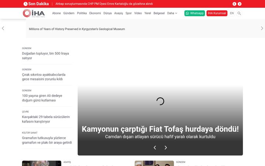Open the Ahbap soruşturması breaking news headline
The image size is (265, 166).
click(x=104, y=4)
